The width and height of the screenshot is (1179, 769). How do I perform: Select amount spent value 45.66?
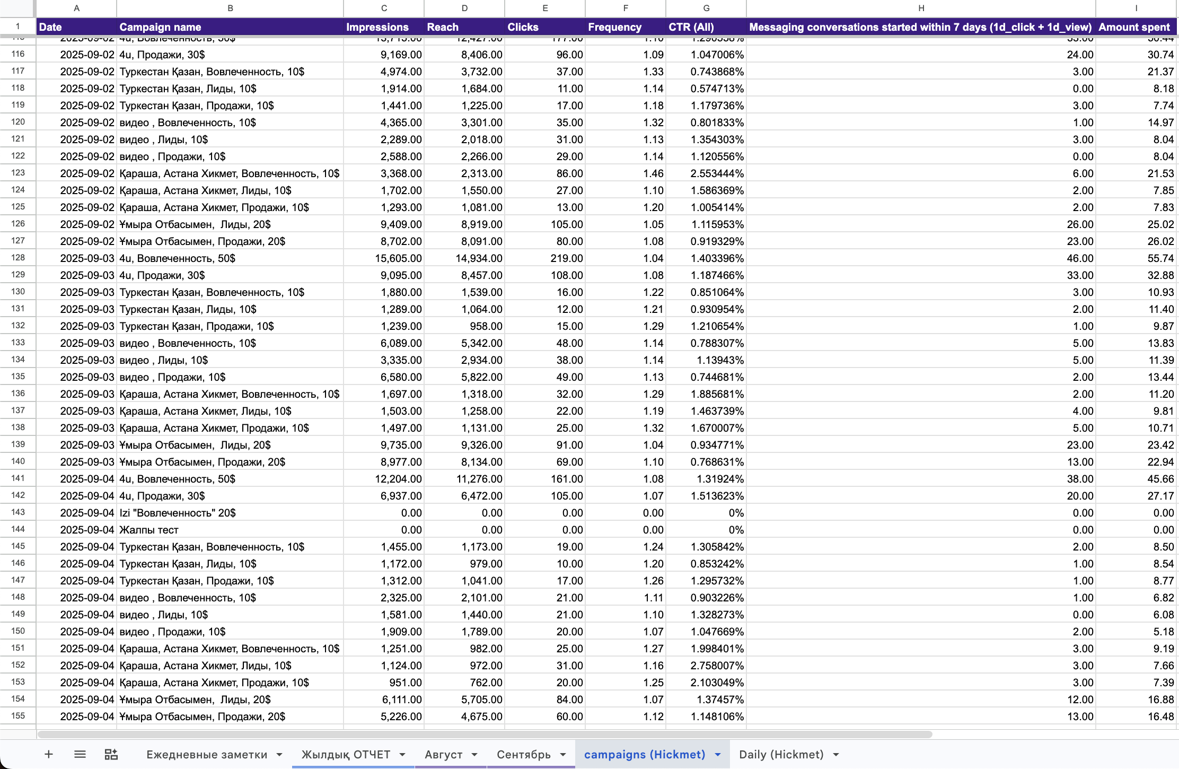[x=1136, y=479]
